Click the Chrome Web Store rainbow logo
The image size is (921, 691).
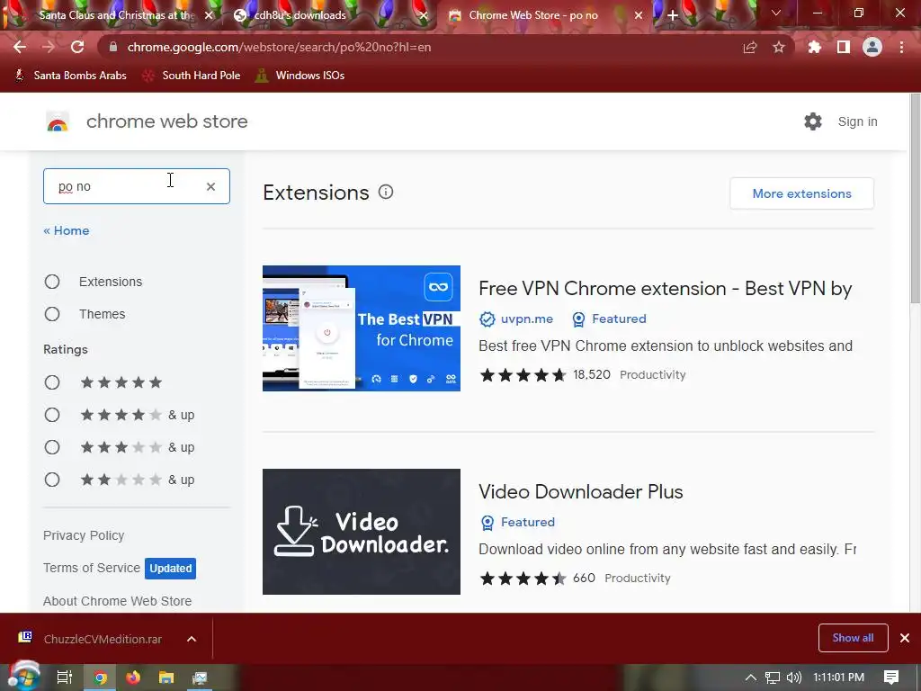point(58,121)
